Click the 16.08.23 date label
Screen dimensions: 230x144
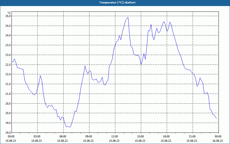click(218, 141)
